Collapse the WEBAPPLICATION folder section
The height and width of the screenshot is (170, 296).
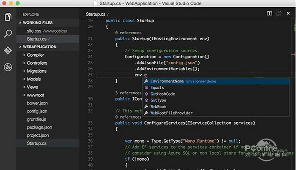click(x=20, y=47)
